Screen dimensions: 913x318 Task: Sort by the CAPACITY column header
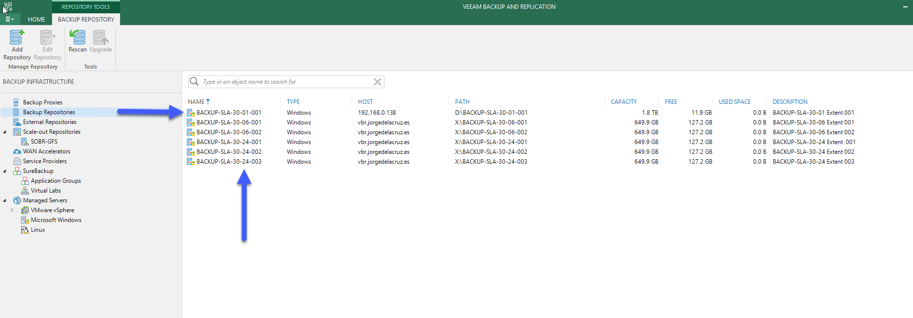pyautogui.click(x=624, y=102)
